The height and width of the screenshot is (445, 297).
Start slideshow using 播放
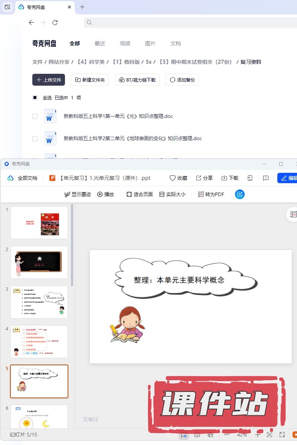point(105,194)
